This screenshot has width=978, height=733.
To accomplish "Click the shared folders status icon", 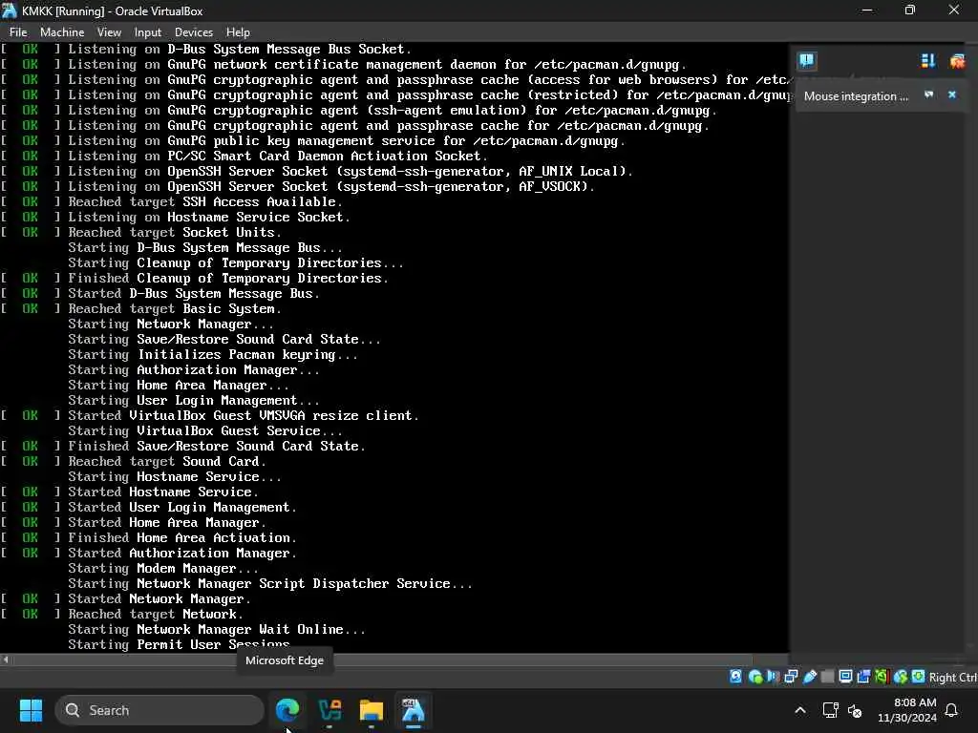I will point(828,677).
